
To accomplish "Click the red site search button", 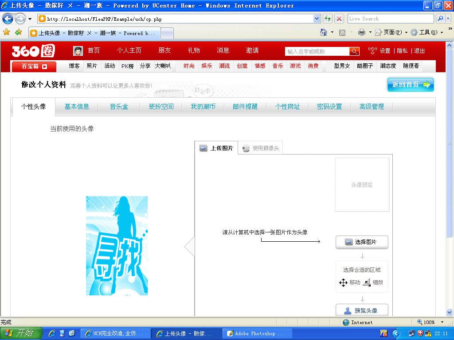I will [354, 51].
